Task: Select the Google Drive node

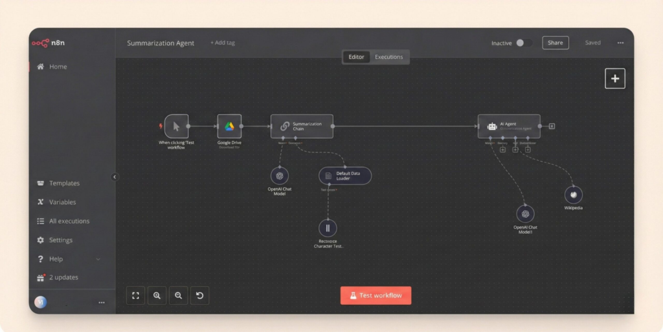Action: point(229,126)
